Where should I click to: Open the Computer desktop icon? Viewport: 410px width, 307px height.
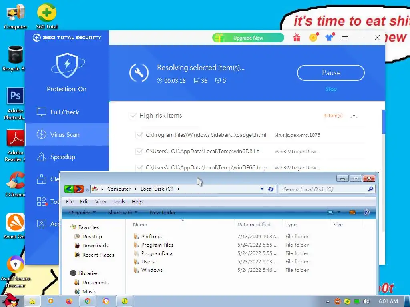click(x=16, y=16)
